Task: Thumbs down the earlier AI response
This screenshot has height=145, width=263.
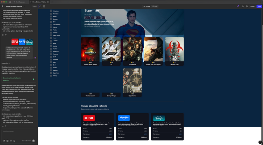Action: pos(6,35)
